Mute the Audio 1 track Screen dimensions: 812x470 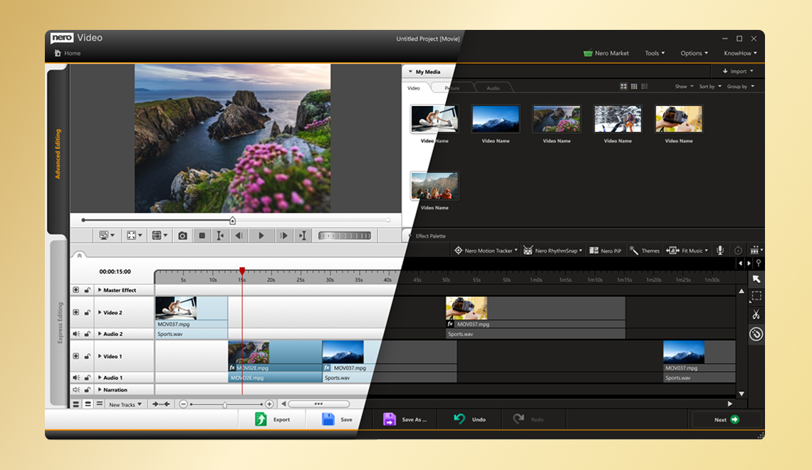[x=75, y=378]
